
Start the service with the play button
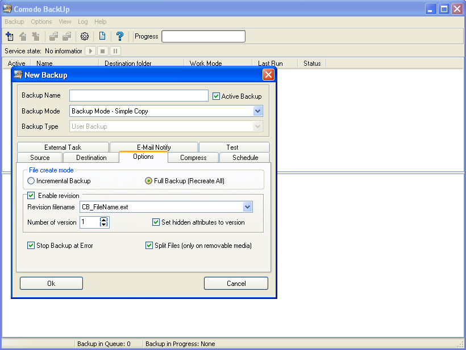tap(90, 51)
